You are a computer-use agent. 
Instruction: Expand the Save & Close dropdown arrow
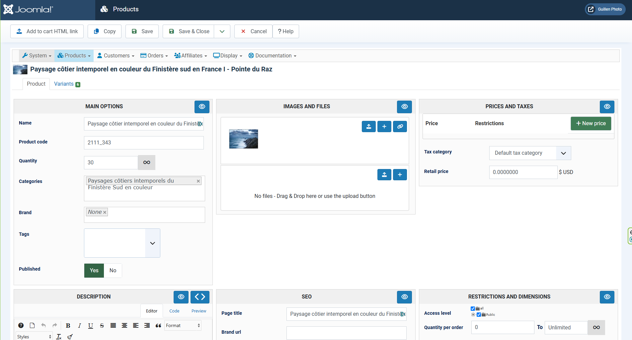pyautogui.click(x=222, y=32)
